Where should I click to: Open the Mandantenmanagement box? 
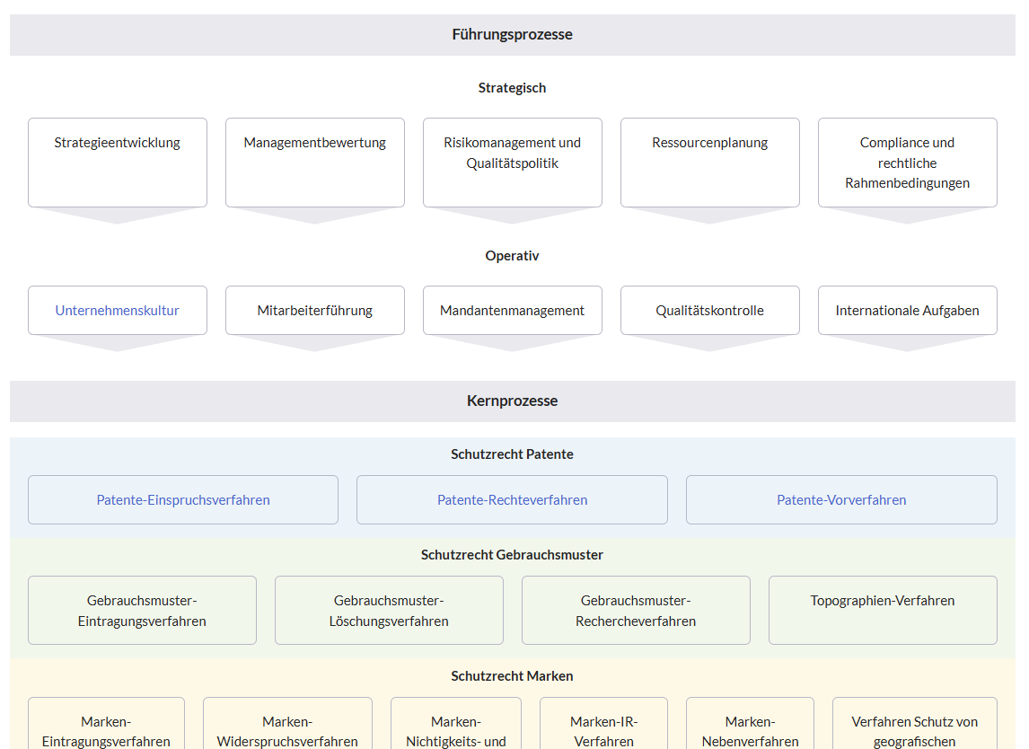click(x=513, y=311)
